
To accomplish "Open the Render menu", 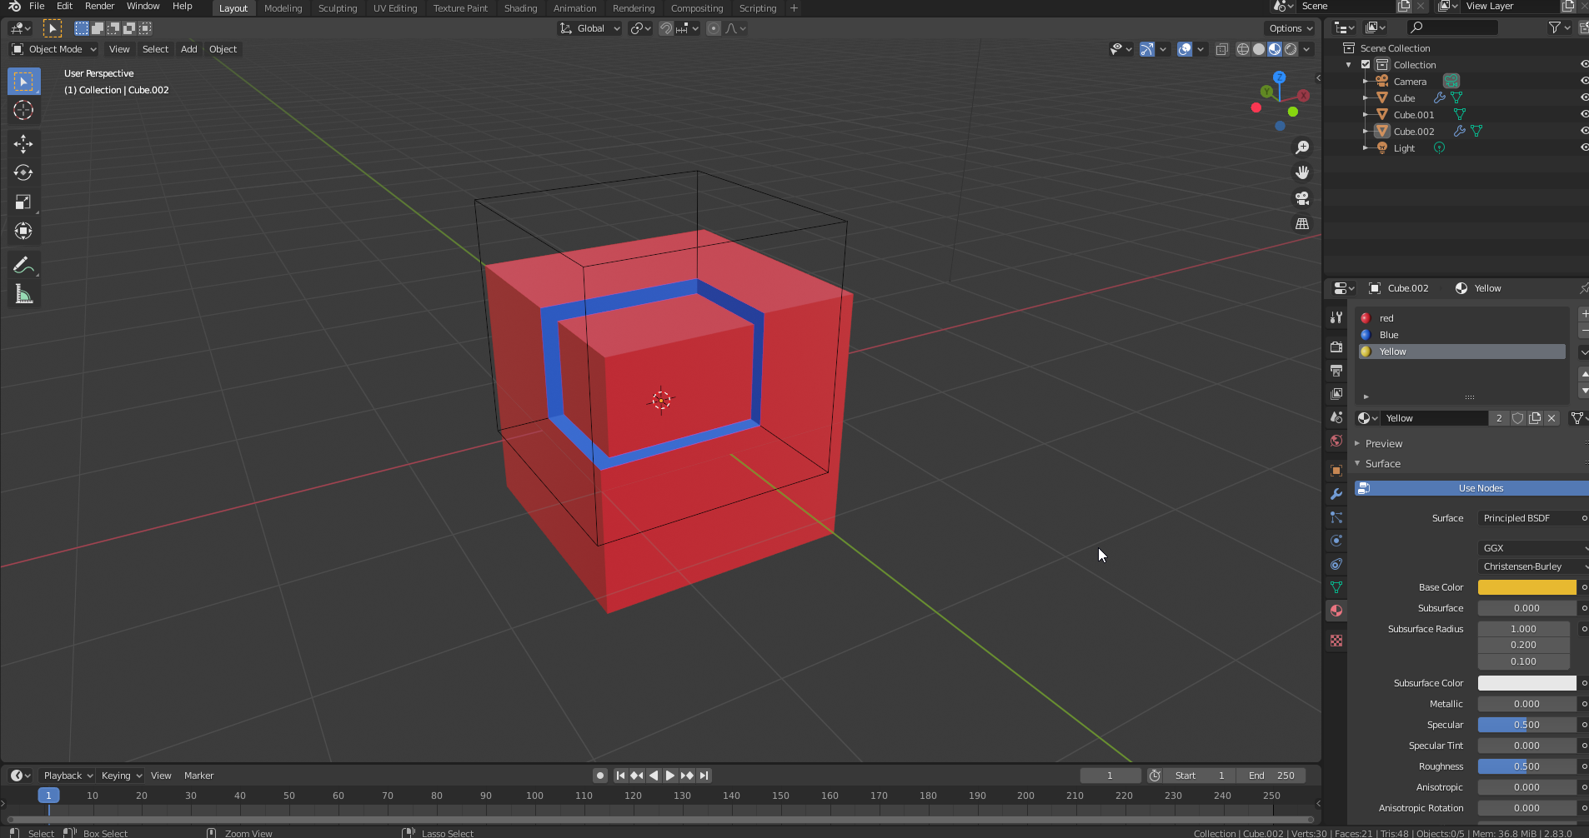I will [x=99, y=7].
